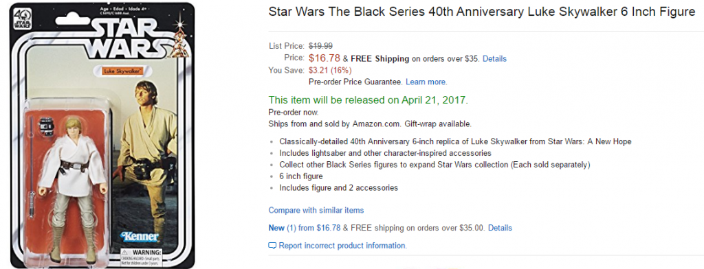Click the red $16.78 price

tap(324, 58)
